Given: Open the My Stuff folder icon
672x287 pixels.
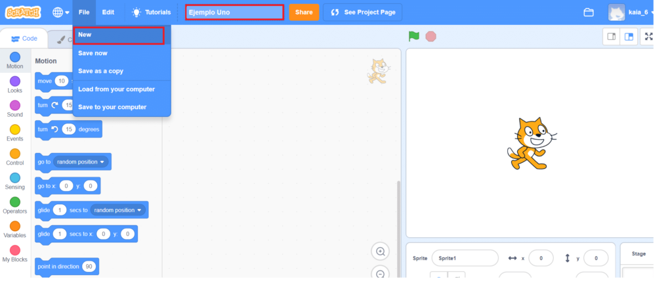Looking at the screenshot, I should [589, 12].
